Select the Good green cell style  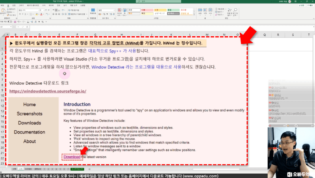[173, 10]
